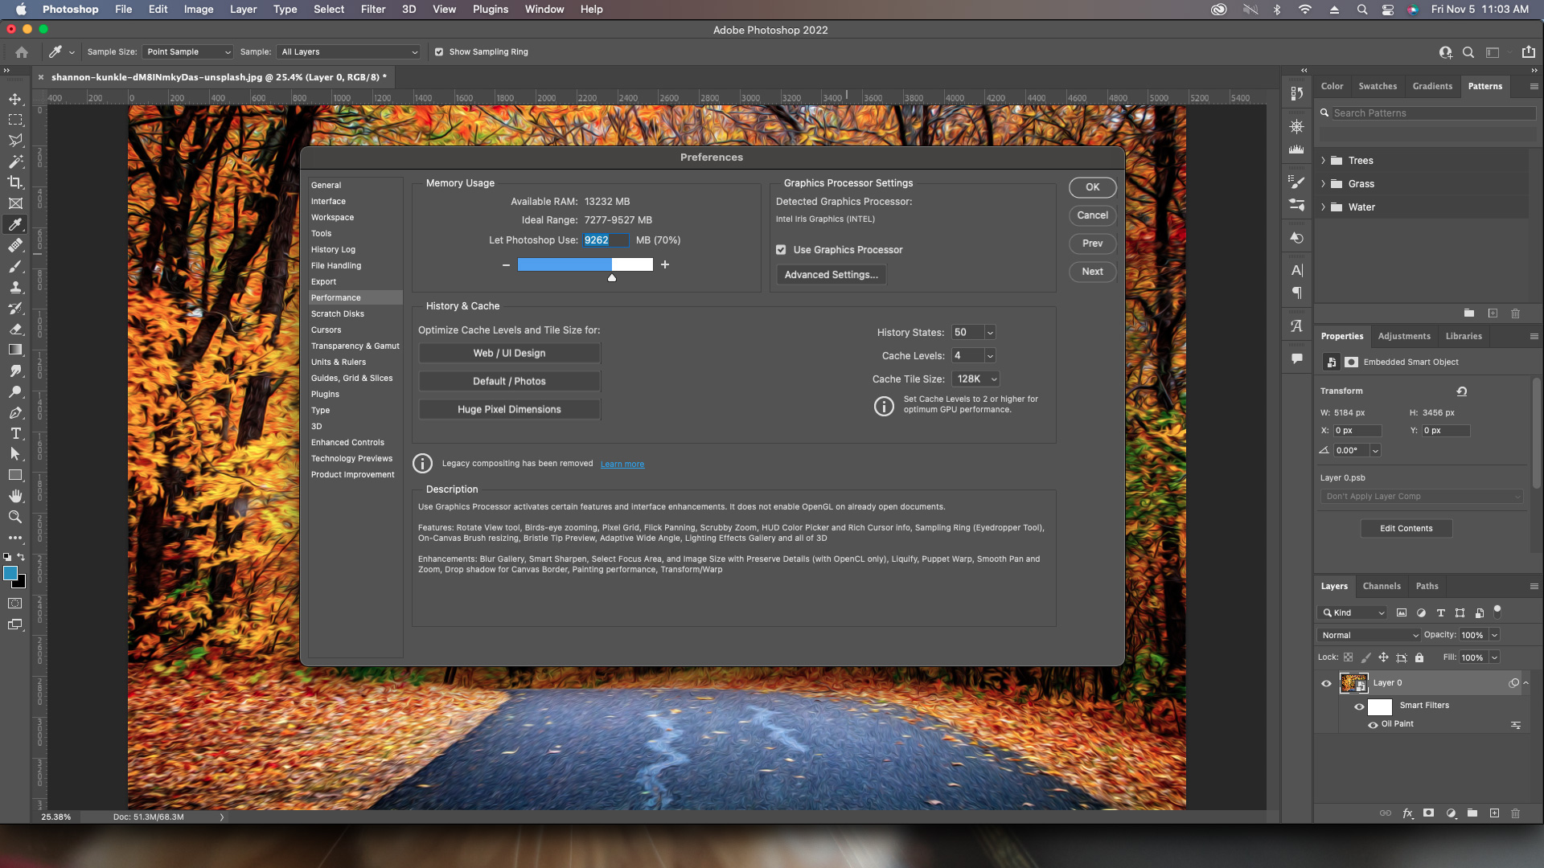Click Learn more link for legacy compositing
1544x868 pixels.
point(622,463)
